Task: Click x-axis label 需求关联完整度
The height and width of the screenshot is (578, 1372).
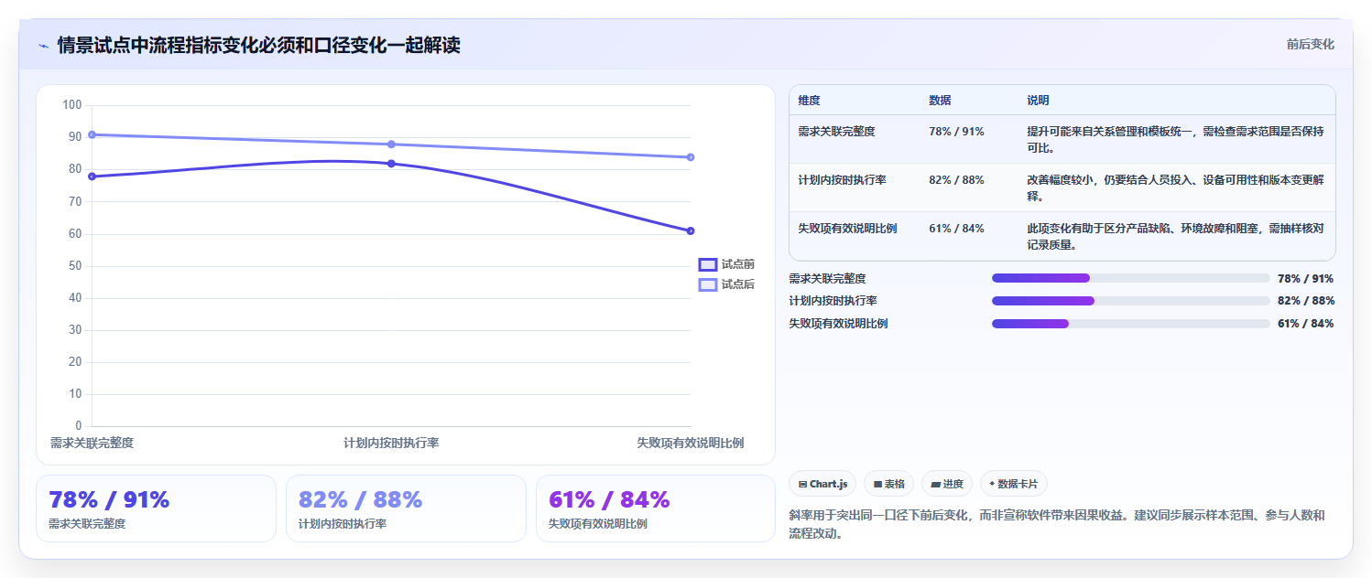Action: click(92, 443)
